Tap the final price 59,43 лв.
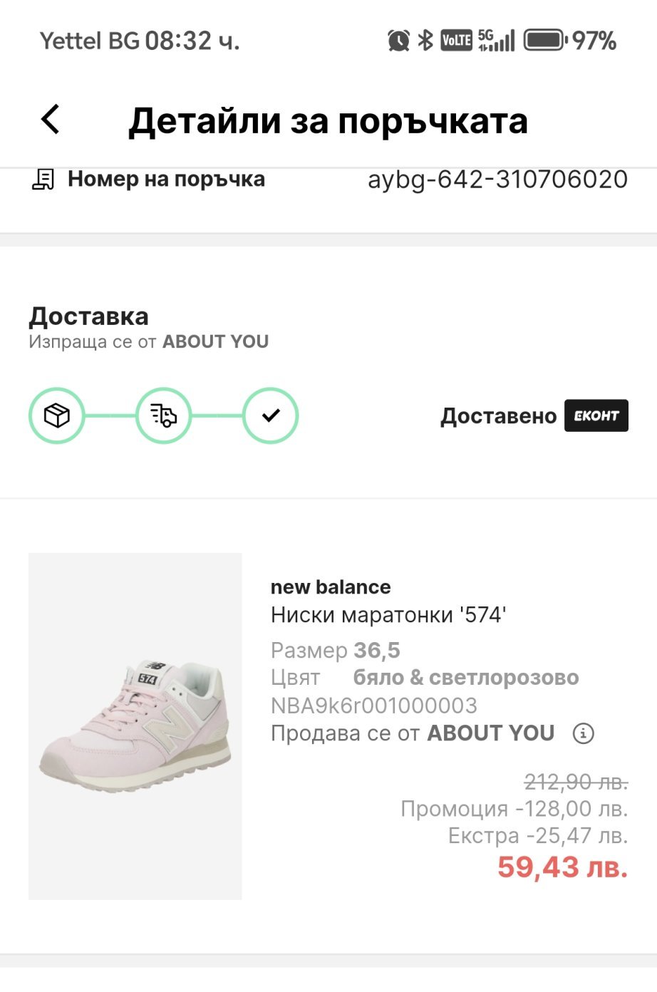The width and height of the screenshot is (657, 992). coord(562,867)
